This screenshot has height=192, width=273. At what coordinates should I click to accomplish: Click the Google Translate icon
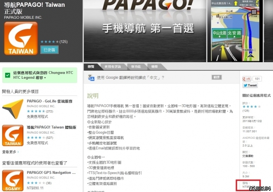coord(91,77)
